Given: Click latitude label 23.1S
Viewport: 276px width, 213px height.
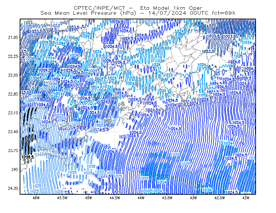Looking at the screenshot, I should click(x=13, y=113).
